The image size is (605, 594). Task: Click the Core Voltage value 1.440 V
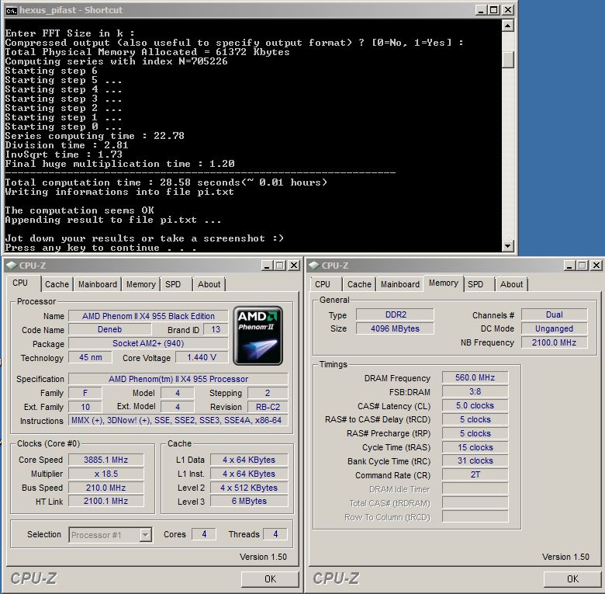(202, 357)
